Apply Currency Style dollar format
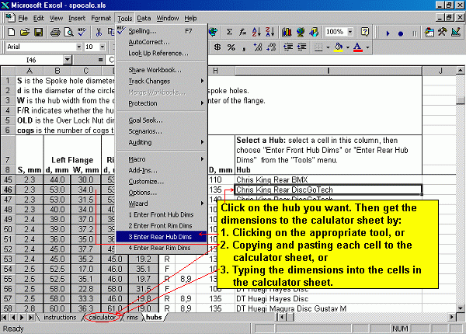This screenshot has height=334, width=466. tap(217, 47)
